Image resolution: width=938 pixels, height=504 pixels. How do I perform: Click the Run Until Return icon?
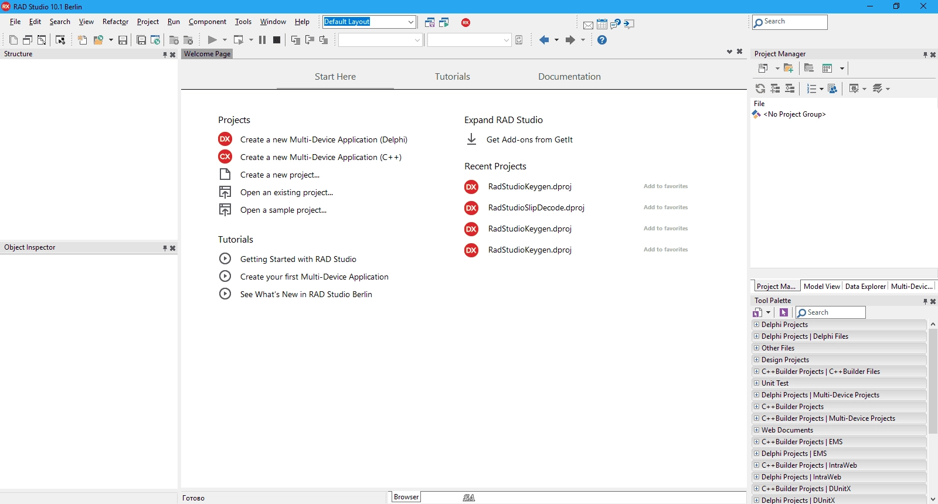pyautogui.click(x=324, y=40)
